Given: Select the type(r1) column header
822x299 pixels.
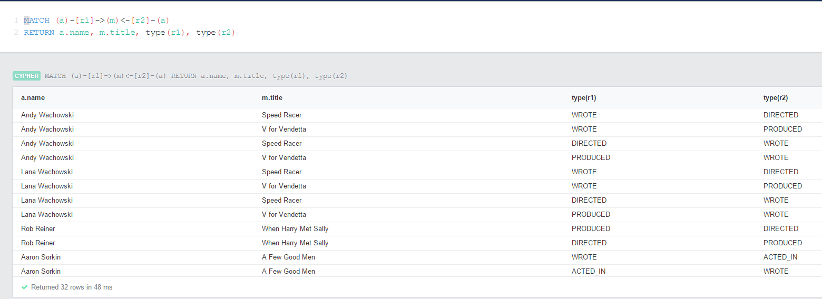Looking at the screenshot, I should coord(584,97).
